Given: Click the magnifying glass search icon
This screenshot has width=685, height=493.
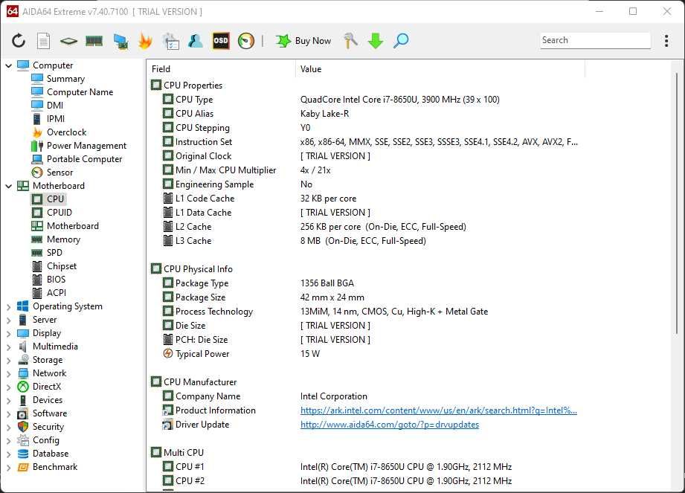Looking at the screenshot, I should tap(401, 41).
